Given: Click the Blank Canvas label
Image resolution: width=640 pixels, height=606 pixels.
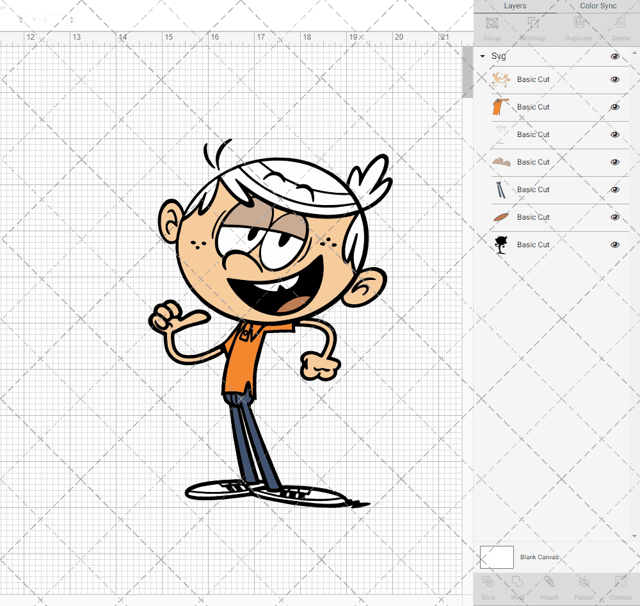Looking at the screenshot, I should [539, 557].
